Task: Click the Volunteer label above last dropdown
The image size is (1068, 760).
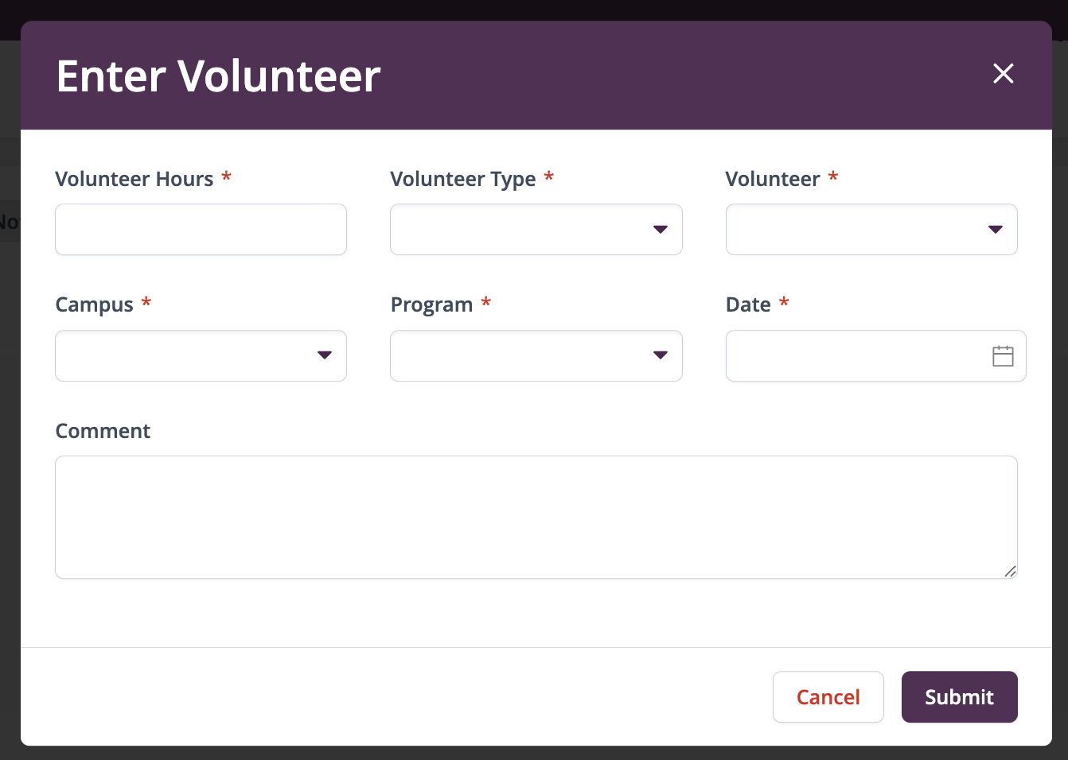Action: click(x=773, y=179)
